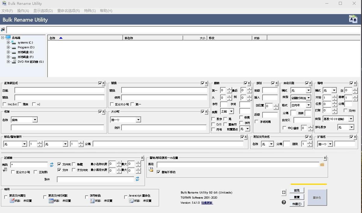Click the DVD RW drive (G:) icon

coord(14,61)
